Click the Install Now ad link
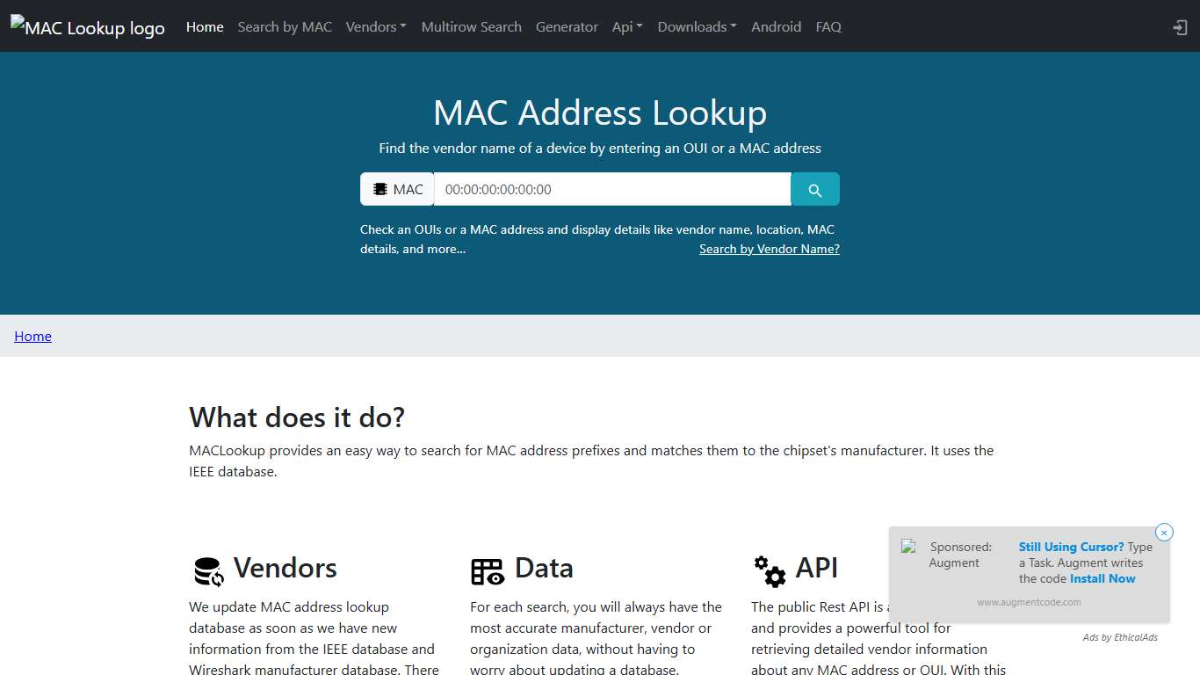Viewport: 1200px width, 675px height. coord(1102,578)
